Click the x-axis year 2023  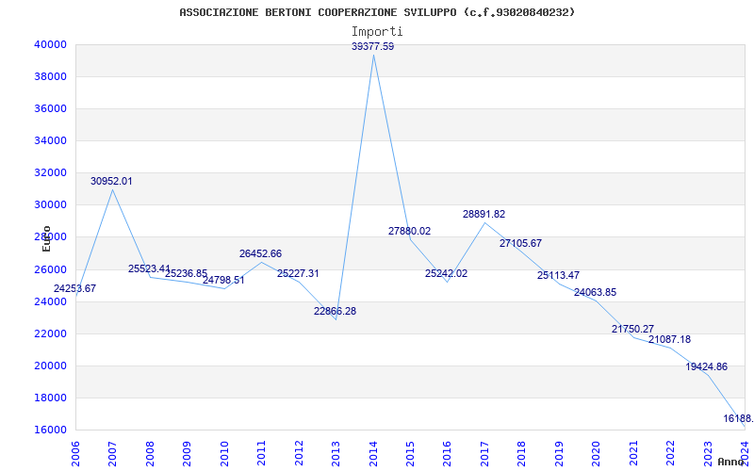coord(708,453)
